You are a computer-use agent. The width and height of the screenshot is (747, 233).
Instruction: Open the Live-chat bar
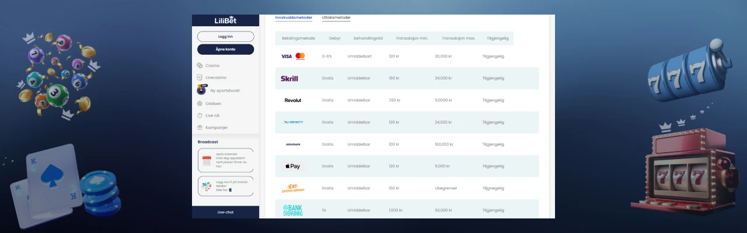click(225, 212)
